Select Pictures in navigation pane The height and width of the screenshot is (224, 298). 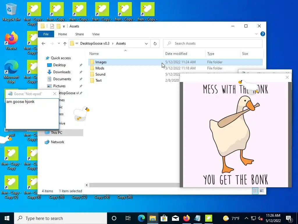pyautogui.click(x=59, y=86)
